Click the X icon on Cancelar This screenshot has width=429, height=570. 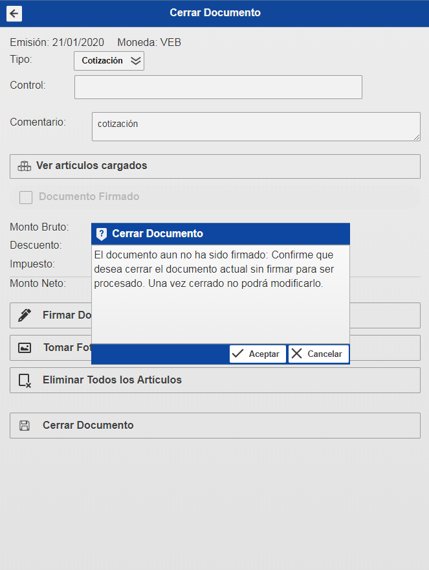[x=297, y=354]
